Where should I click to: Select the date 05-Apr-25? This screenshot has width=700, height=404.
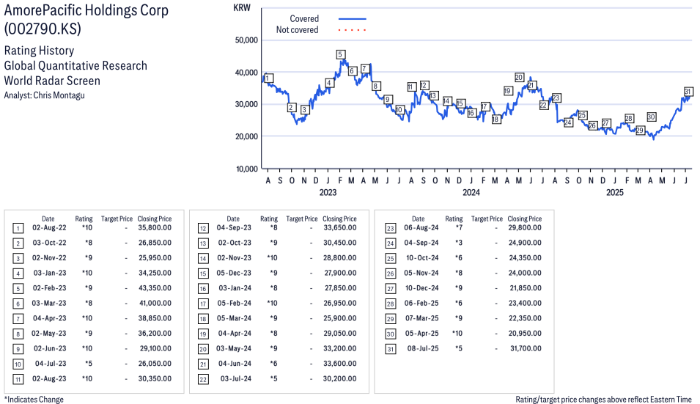tap(422, 334)
